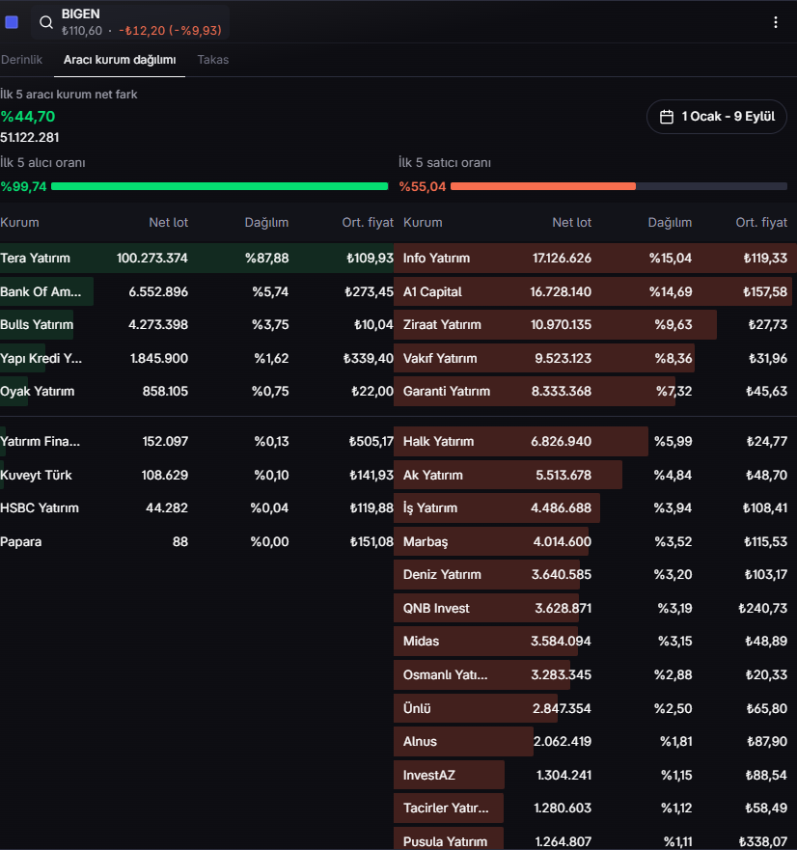Select the Vakıf Yatırım seller row

(595, 358)
